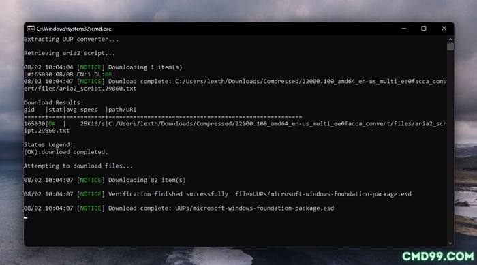This screenshot has width=477, height=265.
Task: Close the cmd.exe window
Action: point(444,29)
